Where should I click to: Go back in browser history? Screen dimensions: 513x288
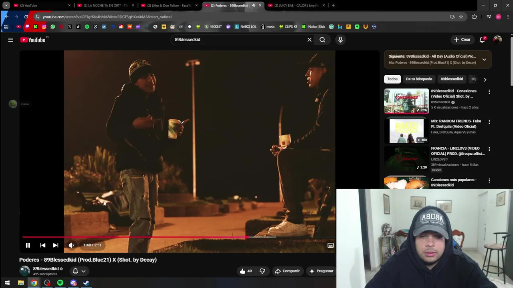[6, 17]
